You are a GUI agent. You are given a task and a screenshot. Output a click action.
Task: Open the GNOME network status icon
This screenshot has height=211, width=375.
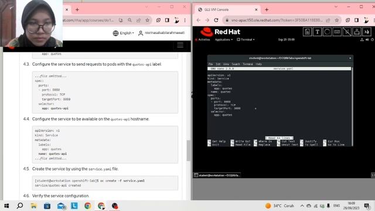[x=362, y=40]
